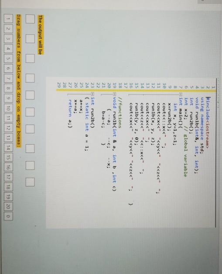This screenshot has width=222, height=274.
Task: Pick the number tile labeled 6
Action: pyautogui.click(x=8, y=68)
